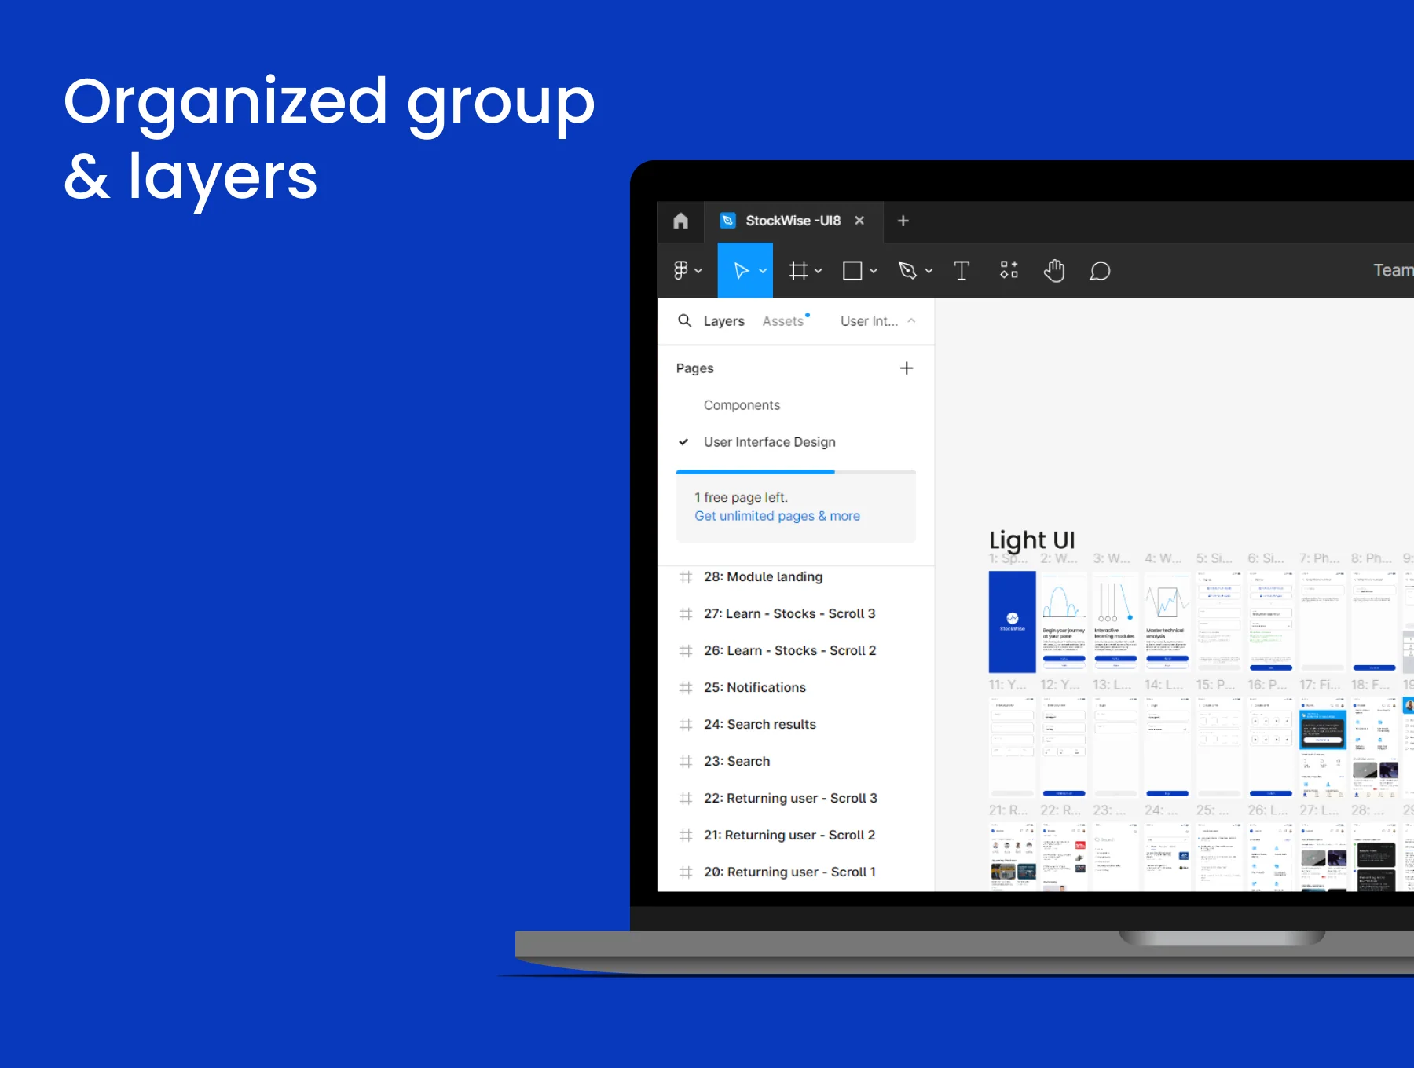Expand the Frame tool options chevron
This screenshot has width=1414, height=1068.
click(819, 271)
